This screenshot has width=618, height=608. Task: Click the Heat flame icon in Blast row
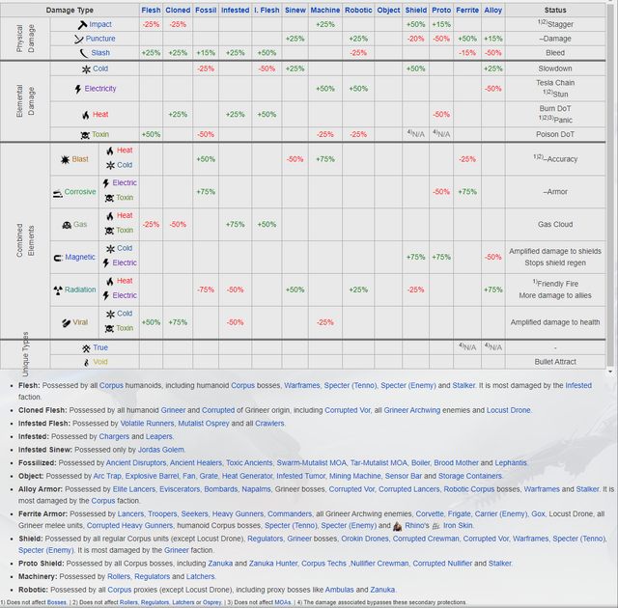(110, 151)
